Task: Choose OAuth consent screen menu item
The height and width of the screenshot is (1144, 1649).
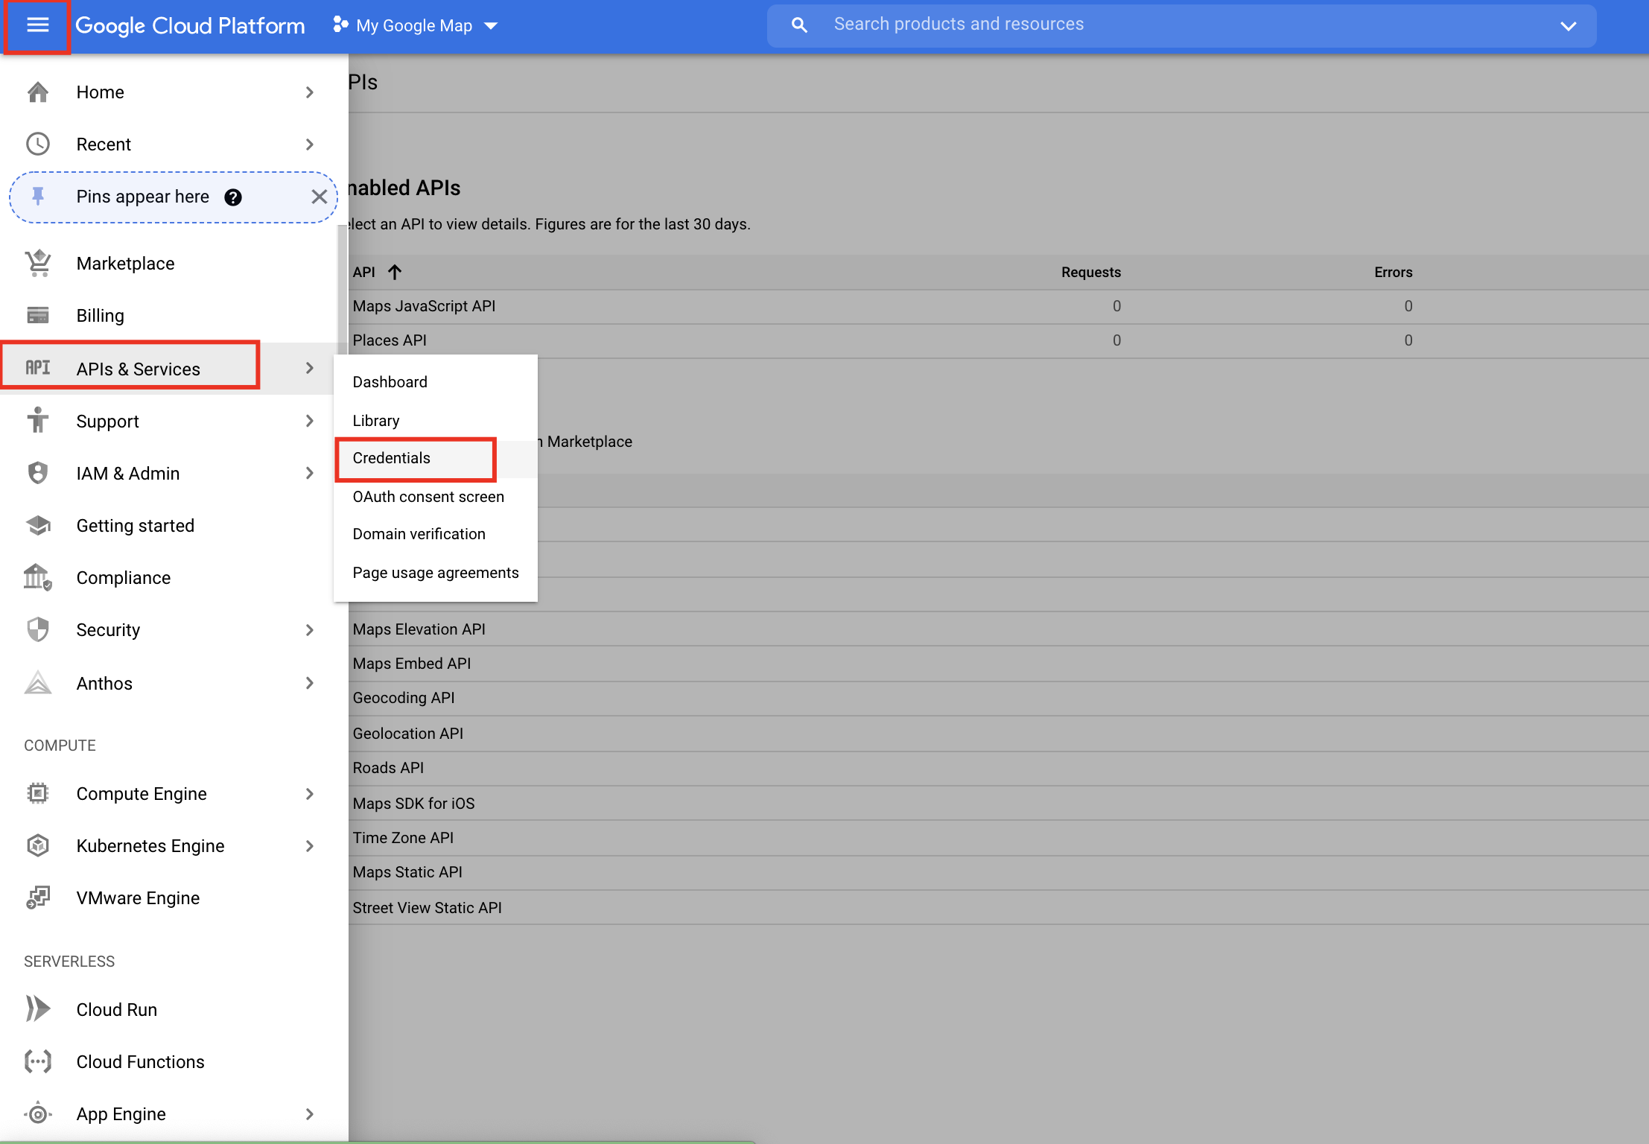Action: click(428, 497)
